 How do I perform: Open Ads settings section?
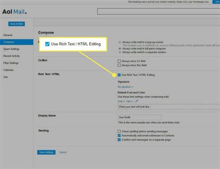6,77
